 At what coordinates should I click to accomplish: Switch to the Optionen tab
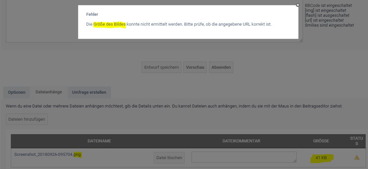tap(17, 92)
